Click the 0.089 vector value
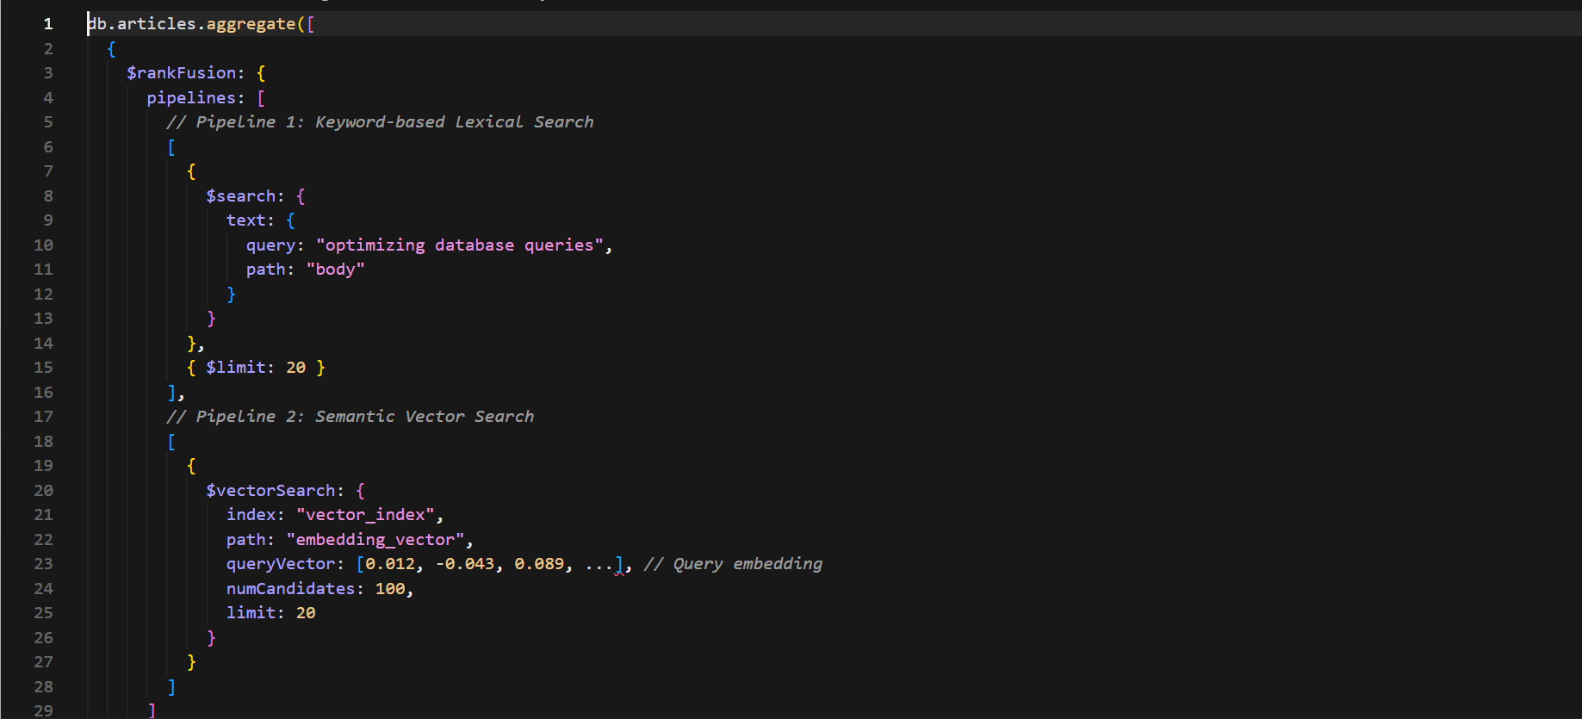 point(540,564)
